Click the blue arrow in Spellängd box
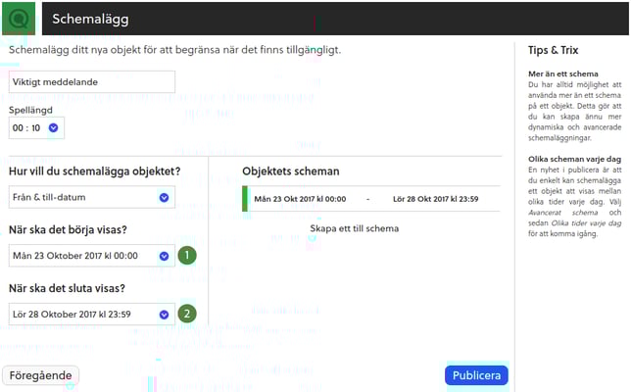The width and height of the screenshot is (631, 392). coord(54,127)
